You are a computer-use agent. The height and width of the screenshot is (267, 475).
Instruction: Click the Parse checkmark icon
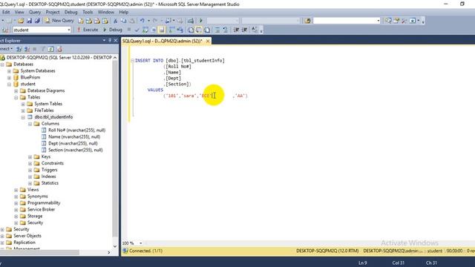click(x=137, y=30)
